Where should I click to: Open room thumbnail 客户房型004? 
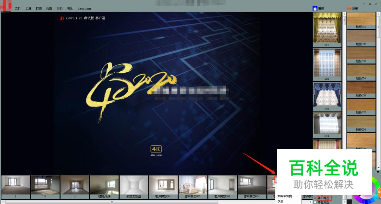pyautogui.click(x=252, y=187)
